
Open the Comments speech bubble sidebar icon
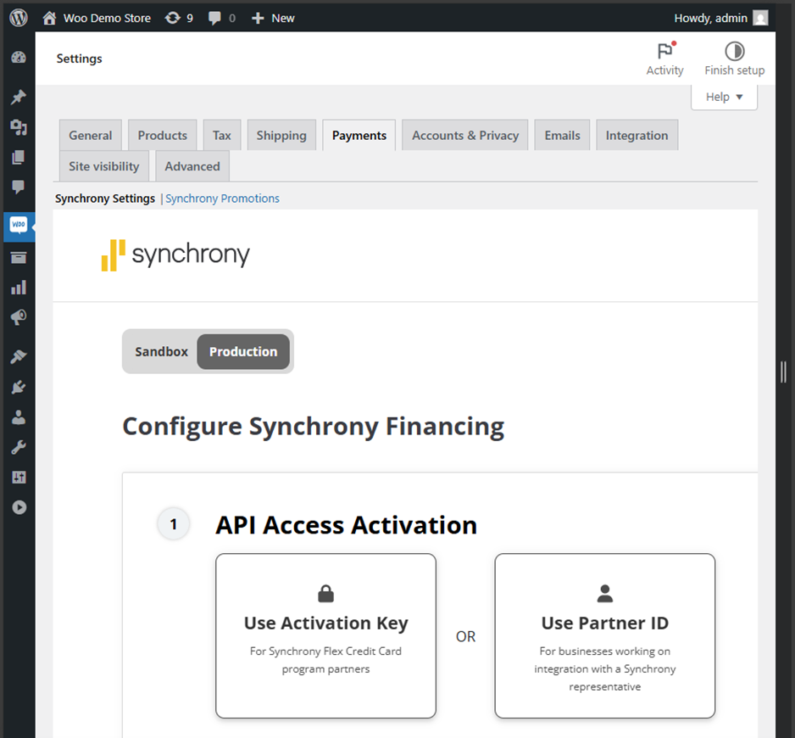(18, 187)
